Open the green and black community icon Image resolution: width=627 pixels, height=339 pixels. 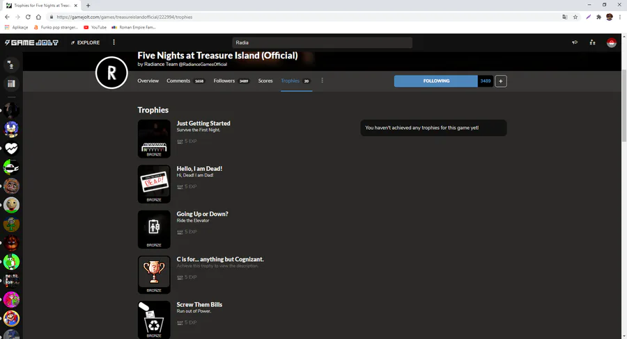coord(11,167)
